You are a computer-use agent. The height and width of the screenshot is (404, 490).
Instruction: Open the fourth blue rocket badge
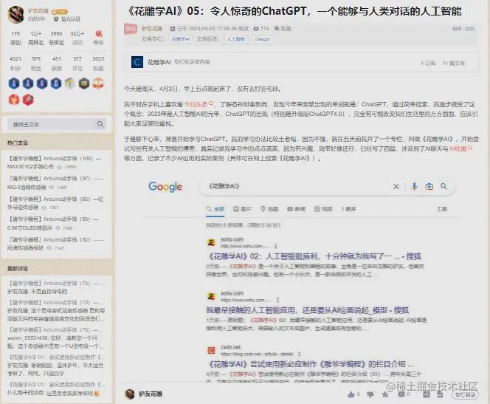point(56,83)
